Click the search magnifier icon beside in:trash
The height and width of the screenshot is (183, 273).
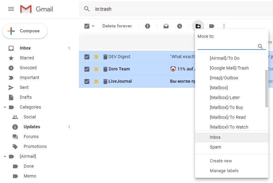pos(87,9)
